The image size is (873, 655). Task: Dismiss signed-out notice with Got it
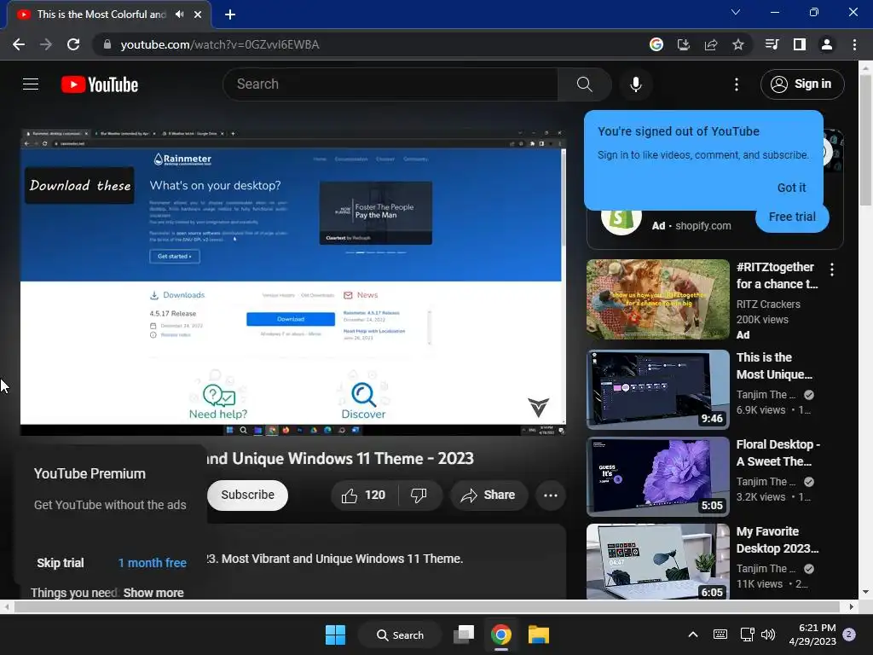(791, 188)
